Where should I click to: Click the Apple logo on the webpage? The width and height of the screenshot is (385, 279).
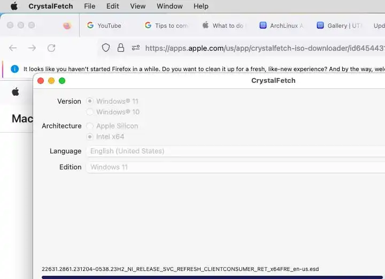click(16, 92)
